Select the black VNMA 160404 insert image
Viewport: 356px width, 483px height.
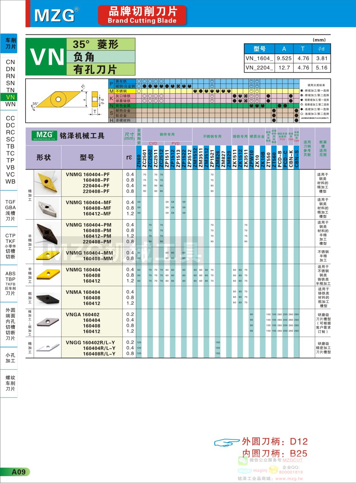[x=47, y=298]
